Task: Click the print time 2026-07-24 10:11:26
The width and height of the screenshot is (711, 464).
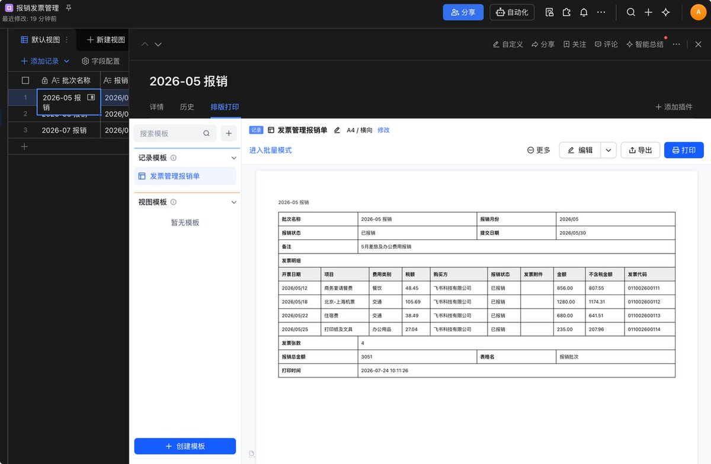Action: pyautogui.click(x=385, y=370)
